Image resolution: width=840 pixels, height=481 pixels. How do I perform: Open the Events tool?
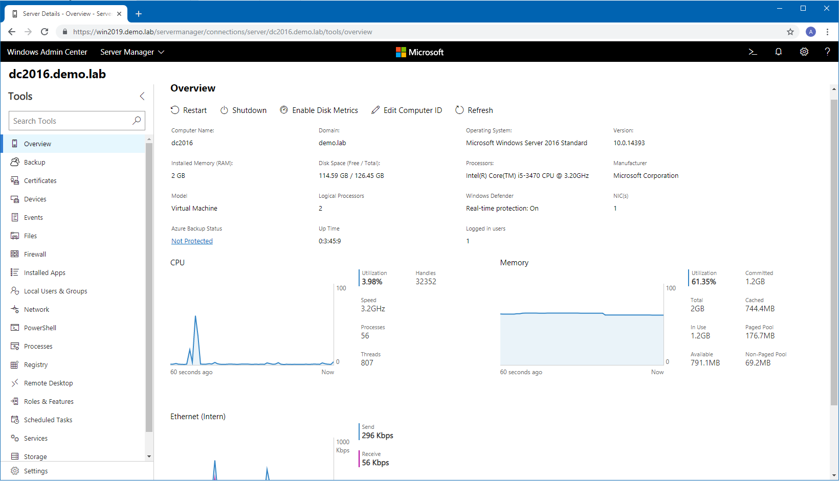pos(33,217)
